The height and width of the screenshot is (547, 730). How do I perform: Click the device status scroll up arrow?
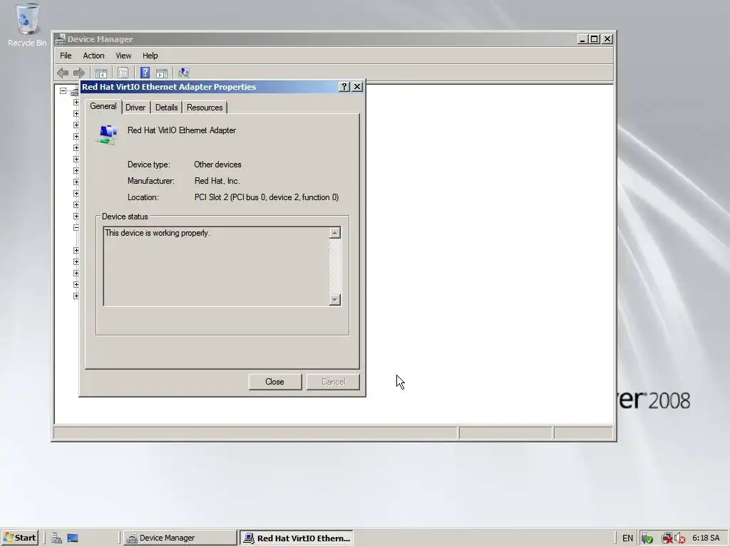click(x=335, y=233)
